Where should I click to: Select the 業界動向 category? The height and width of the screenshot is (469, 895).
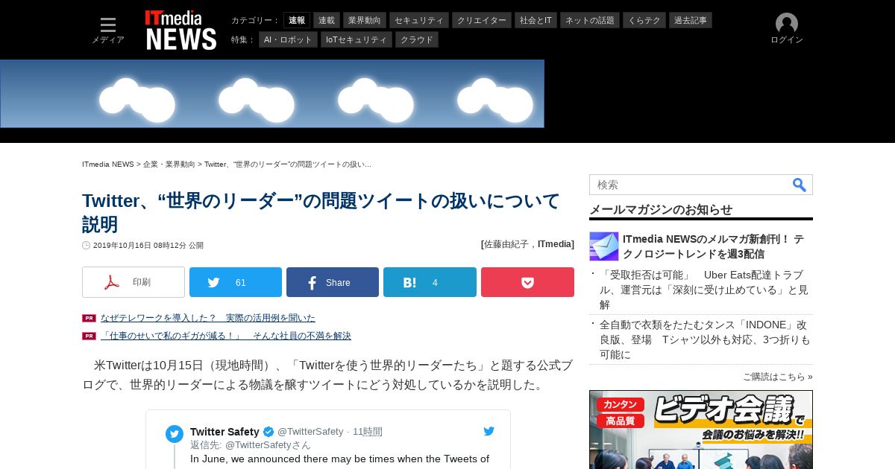click(365, 20)
